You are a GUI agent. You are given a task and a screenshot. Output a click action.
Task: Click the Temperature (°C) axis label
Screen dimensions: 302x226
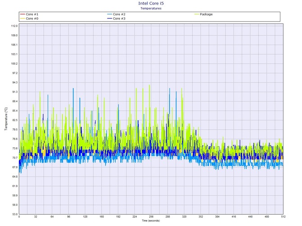click(x=6, y=119)
